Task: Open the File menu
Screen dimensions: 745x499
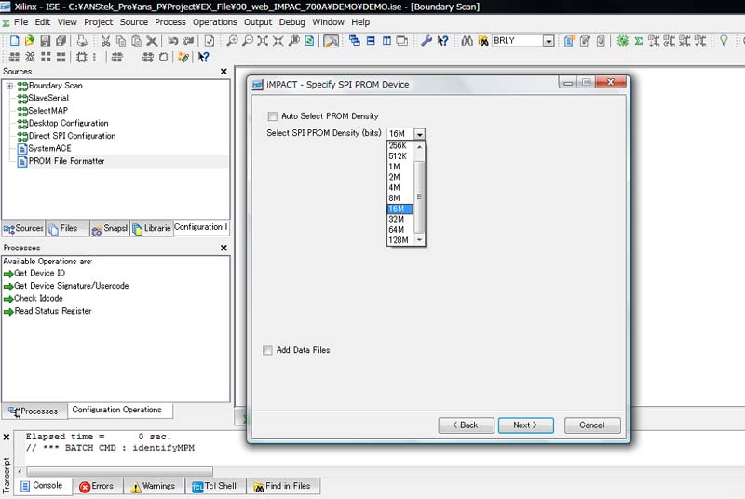Action: point(20,22)
